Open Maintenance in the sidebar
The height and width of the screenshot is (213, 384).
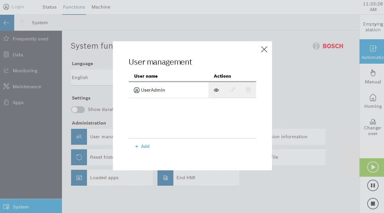tap(27, 87)
